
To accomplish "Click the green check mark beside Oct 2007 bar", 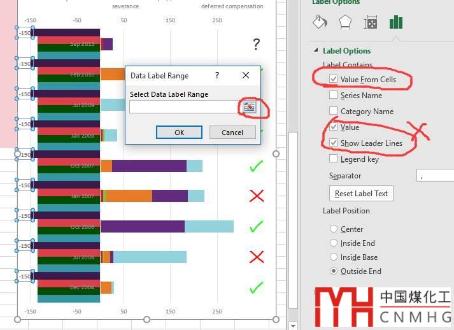I will tap(256, 166).
